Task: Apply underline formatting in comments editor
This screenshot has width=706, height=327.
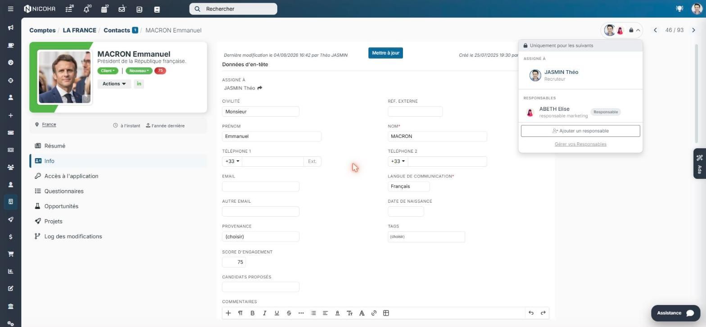Action: (277, 313)
